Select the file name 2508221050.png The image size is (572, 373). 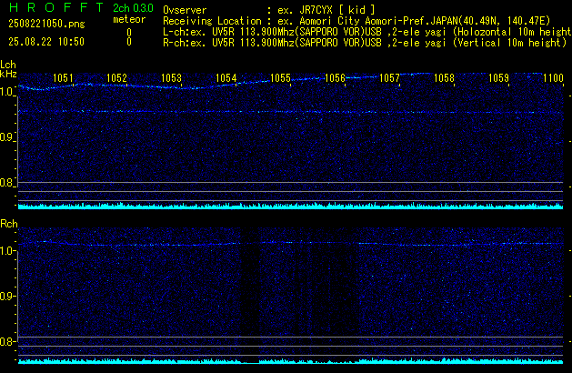46,24
